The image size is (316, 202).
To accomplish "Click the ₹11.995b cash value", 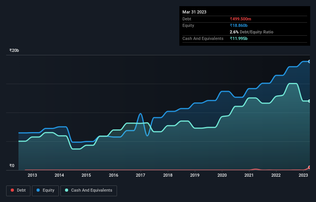I will tap(239, 38).
